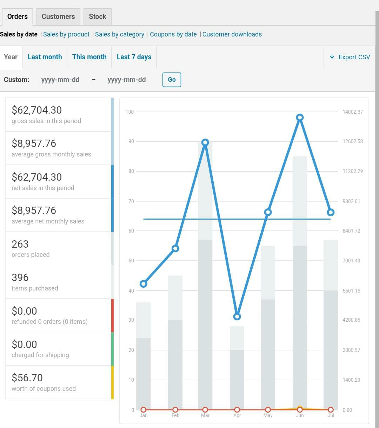Click the Export CSV download arrow icon
This screenshot has height=428, width=379.
[332, 56]
